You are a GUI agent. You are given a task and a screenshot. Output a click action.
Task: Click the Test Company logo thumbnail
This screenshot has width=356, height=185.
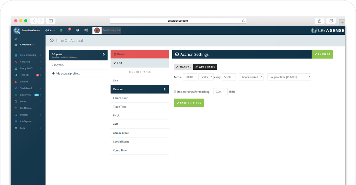97,30
